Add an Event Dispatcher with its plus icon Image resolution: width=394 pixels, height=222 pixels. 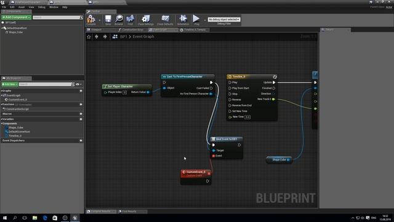click(81, 141)
